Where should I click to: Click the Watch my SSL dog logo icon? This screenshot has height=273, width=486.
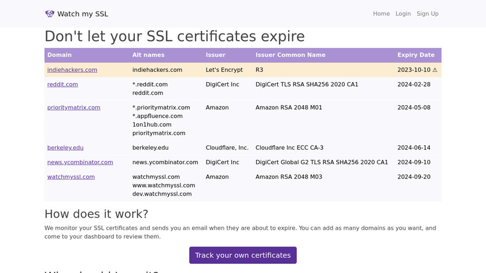pyautogui.click(x=50, y=14)
